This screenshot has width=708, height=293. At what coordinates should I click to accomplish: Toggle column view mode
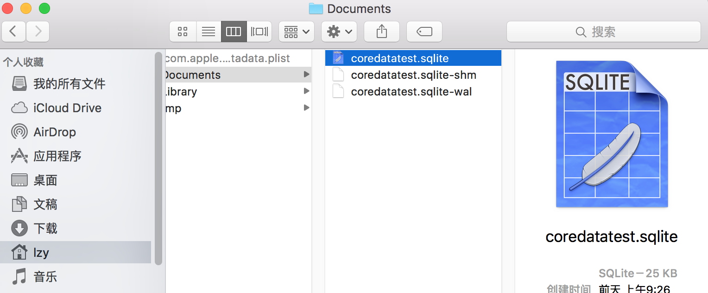[x=234, y=32]
